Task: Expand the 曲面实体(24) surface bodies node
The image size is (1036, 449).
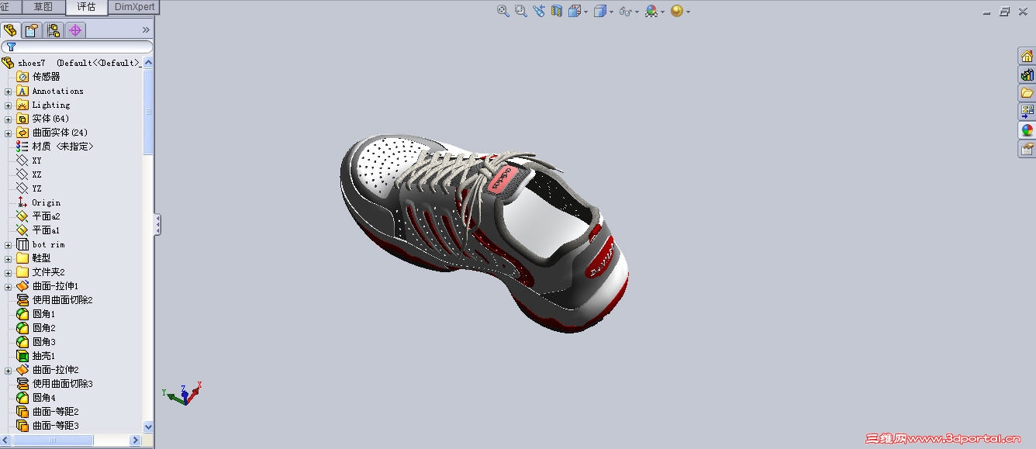Action: [x=9, y=133]
